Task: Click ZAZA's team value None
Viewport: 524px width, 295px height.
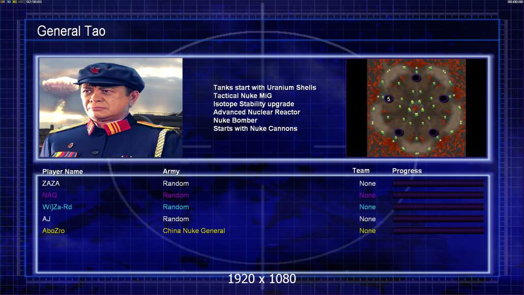Action: (x=367, y=183)
